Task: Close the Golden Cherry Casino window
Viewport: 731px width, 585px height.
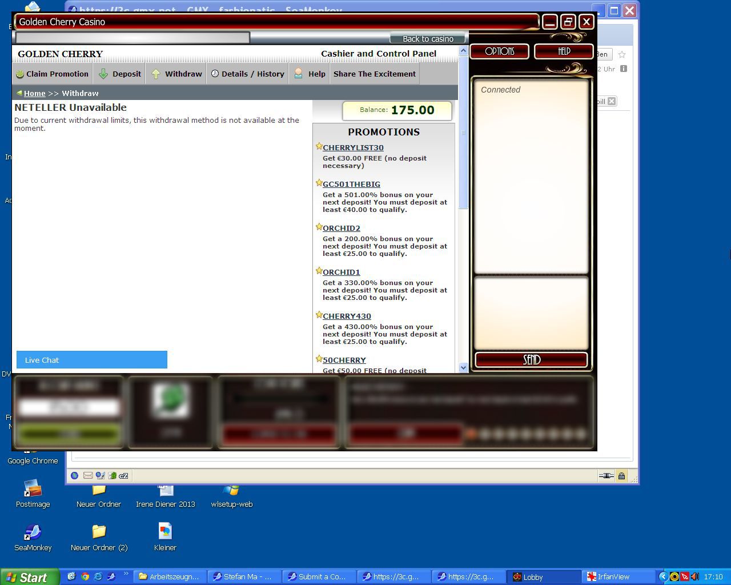Action: (x=587, y=22)
